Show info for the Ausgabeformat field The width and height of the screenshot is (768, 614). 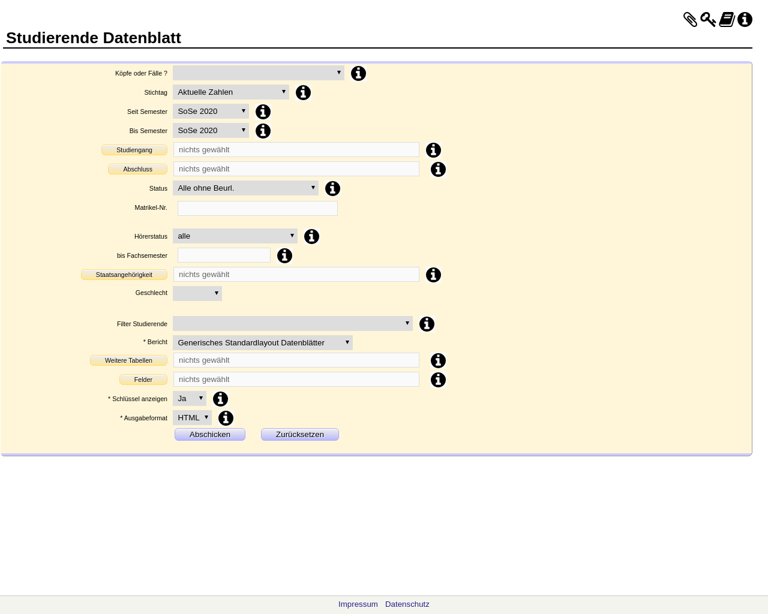[226, 418]
